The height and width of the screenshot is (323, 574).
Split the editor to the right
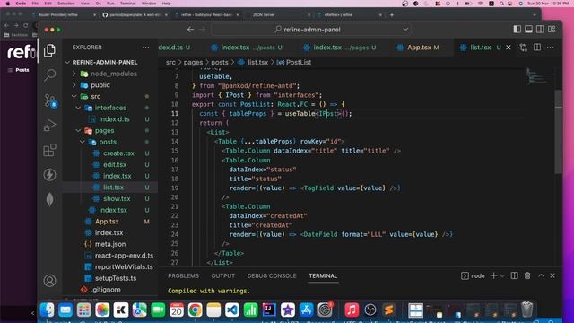pos(537,48)
